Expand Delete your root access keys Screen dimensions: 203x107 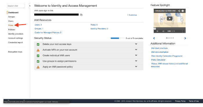136,44
